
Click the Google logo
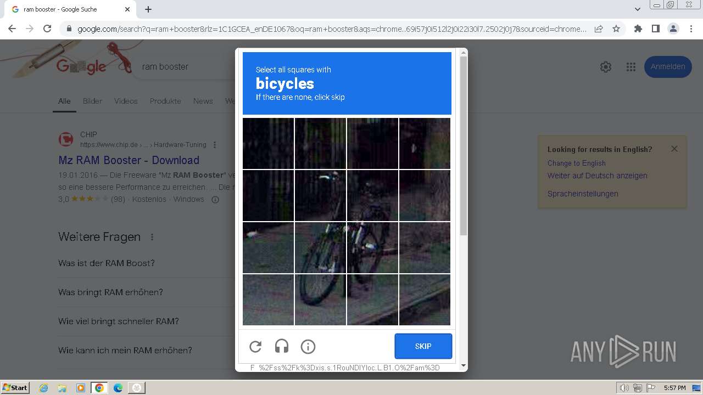[81, 67]
